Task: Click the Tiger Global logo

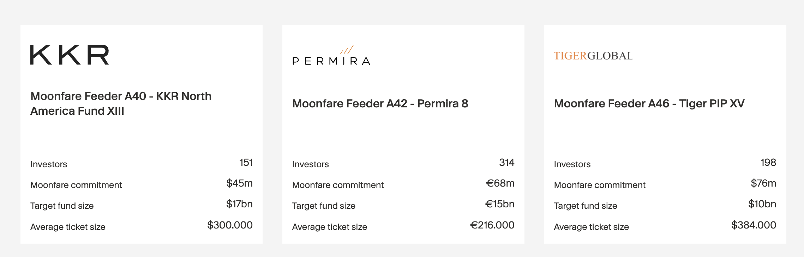Action: coord(593,56)
